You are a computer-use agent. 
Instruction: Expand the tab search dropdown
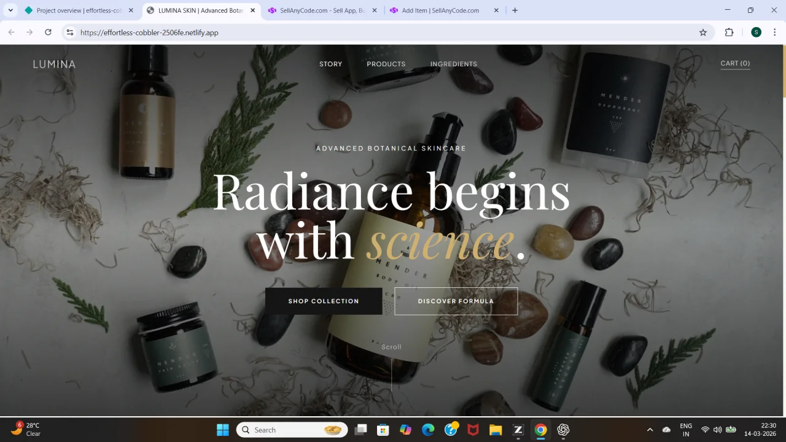pyautogui.click(x=10, y=10)
